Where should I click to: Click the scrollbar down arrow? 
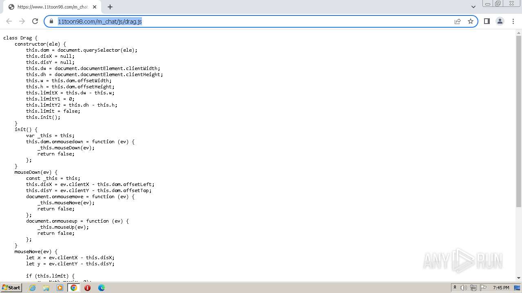tap(519, 278)
